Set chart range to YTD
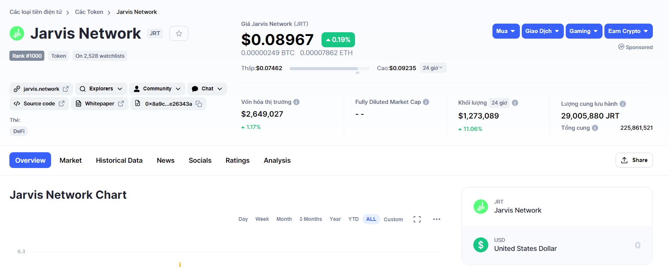This screenshot has width=669, height=267. [x=353, y=219]
